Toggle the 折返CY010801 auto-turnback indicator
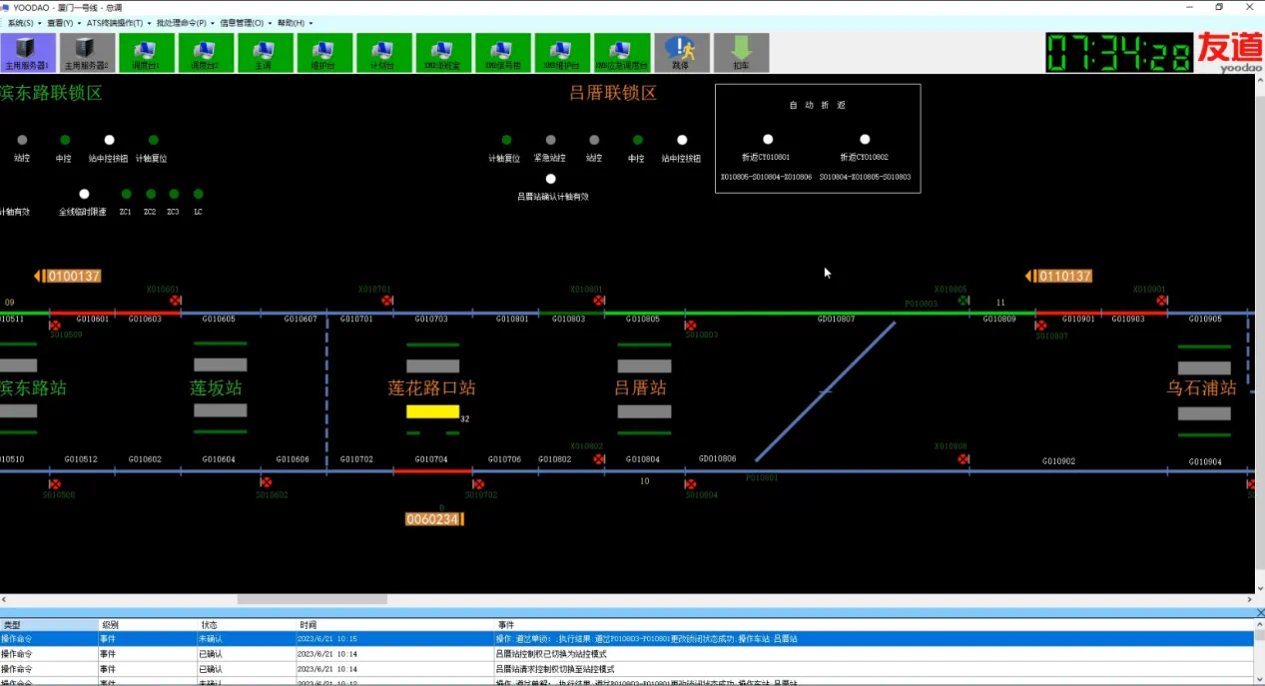Viewport: 1265px width, 686px height. coord(768,140)
